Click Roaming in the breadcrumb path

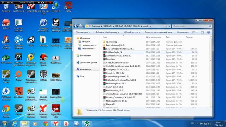coord(96,26)
